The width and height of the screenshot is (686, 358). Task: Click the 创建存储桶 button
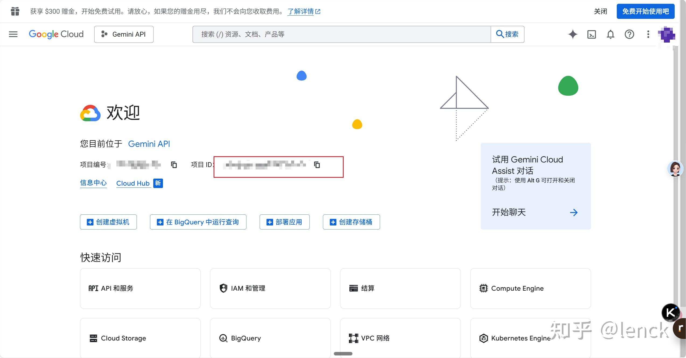click(x=351, y=222)
